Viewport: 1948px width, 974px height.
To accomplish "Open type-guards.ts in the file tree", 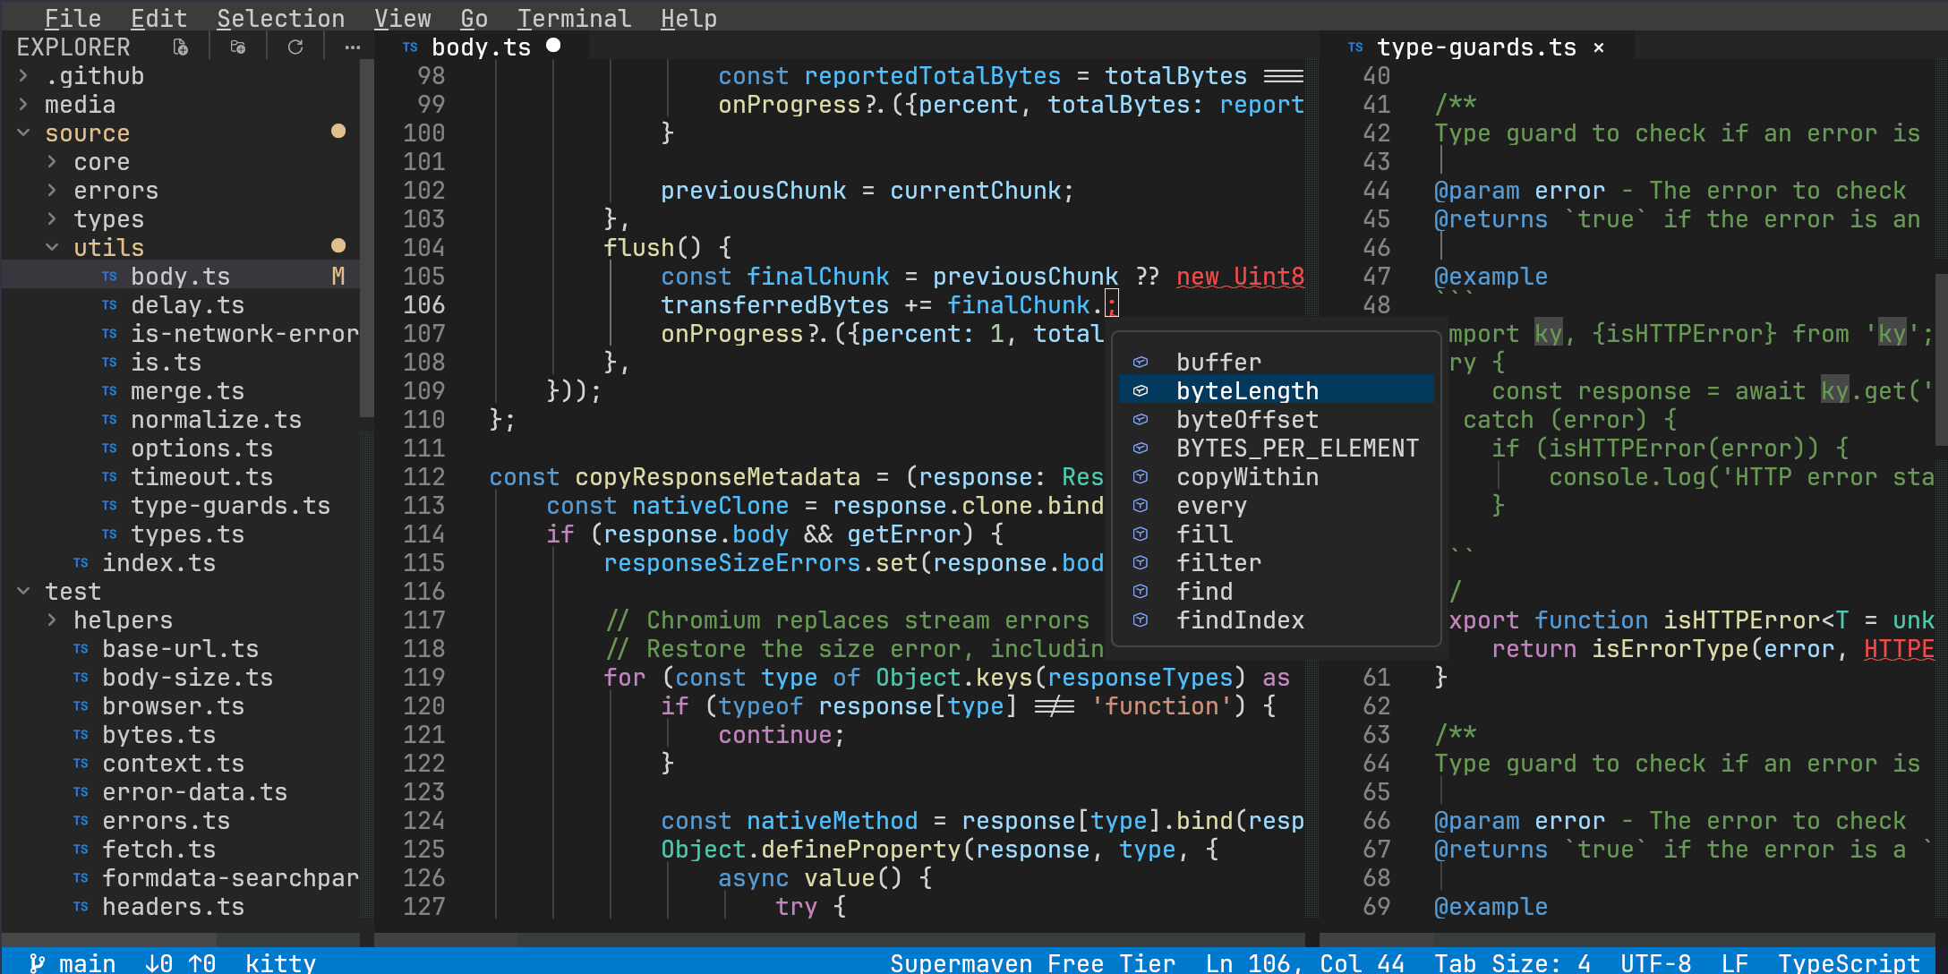I will [x=180, y=506].
